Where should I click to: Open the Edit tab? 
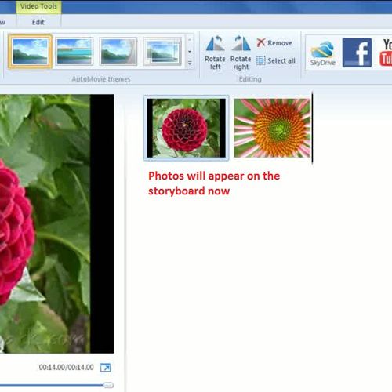[x=38, y=22]
